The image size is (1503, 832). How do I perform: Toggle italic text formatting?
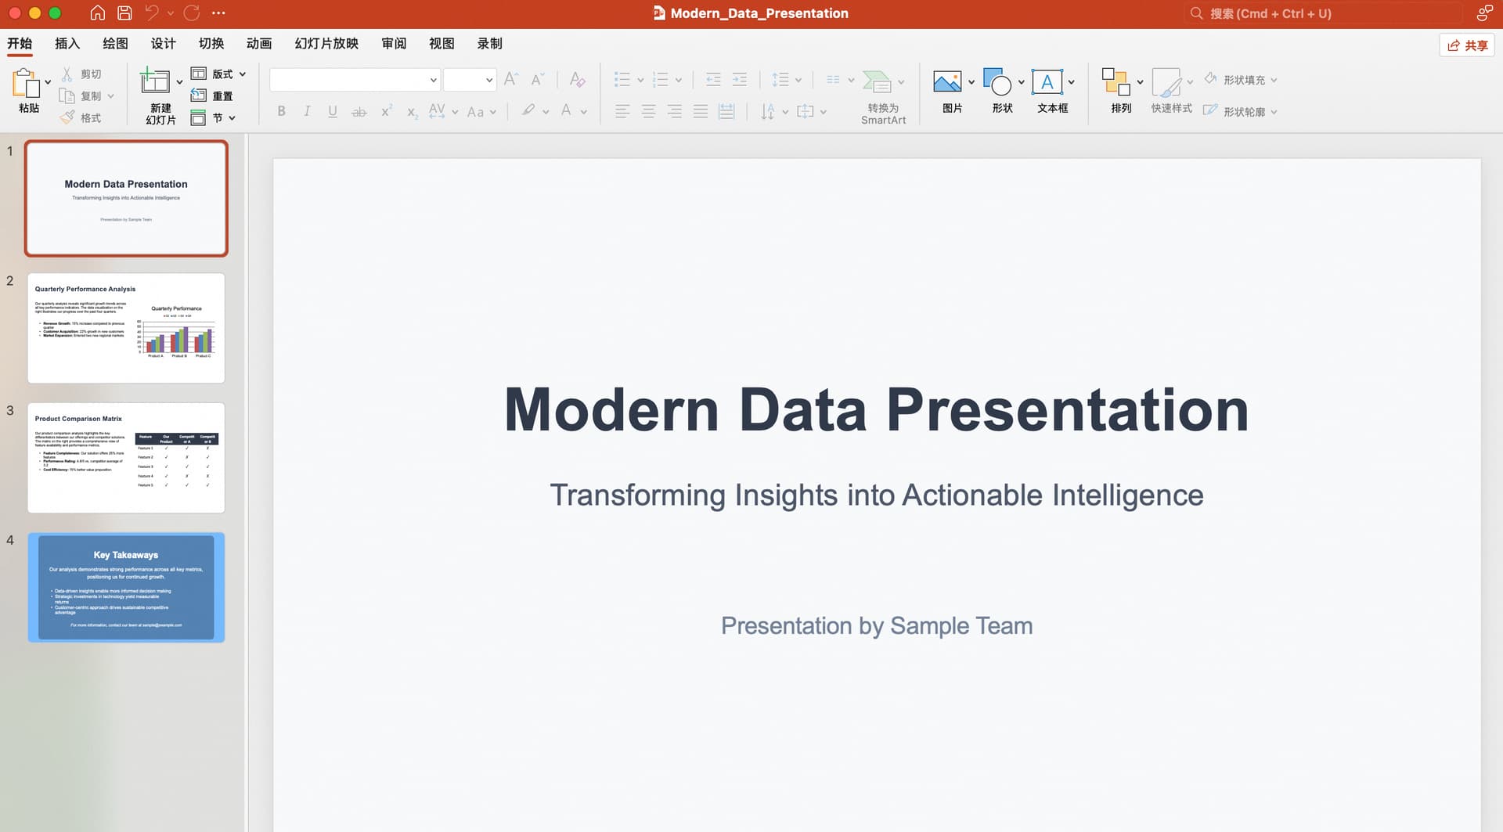(x=307, y=112)
